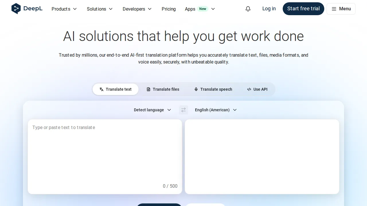
Task: Choose the English (American) target dropdown
Action: click(216, 110)
